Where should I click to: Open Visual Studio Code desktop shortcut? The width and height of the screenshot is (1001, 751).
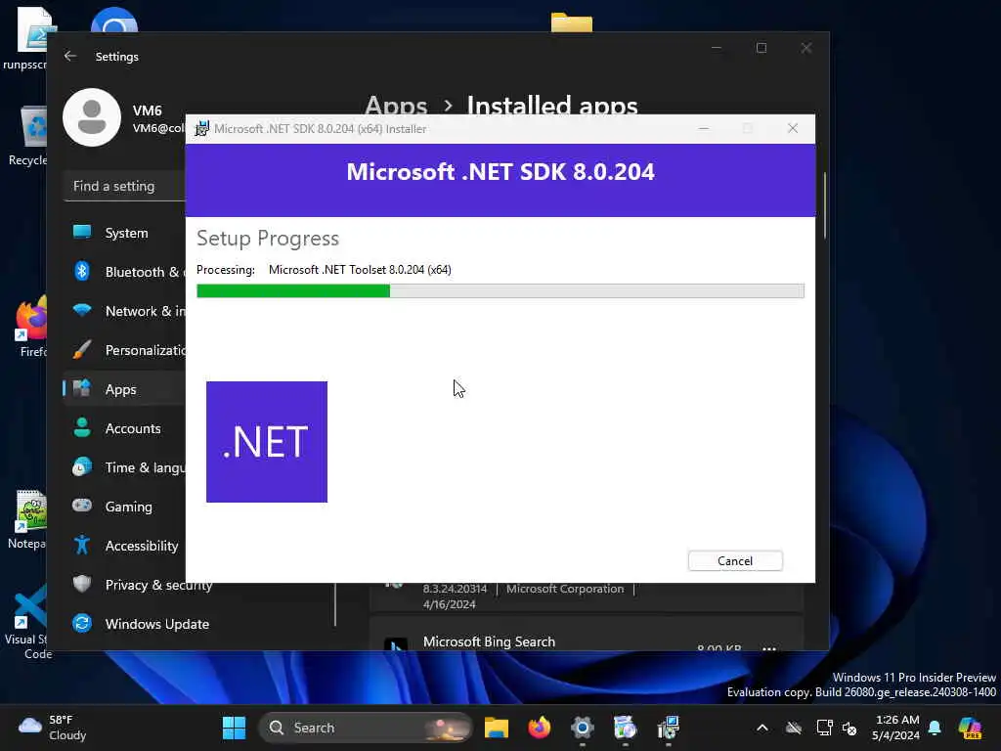click(x=29, y=621)
